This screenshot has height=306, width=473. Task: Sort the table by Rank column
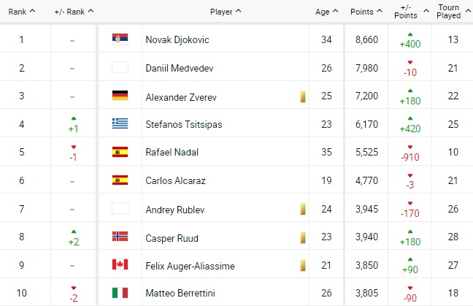pos(21,12)
